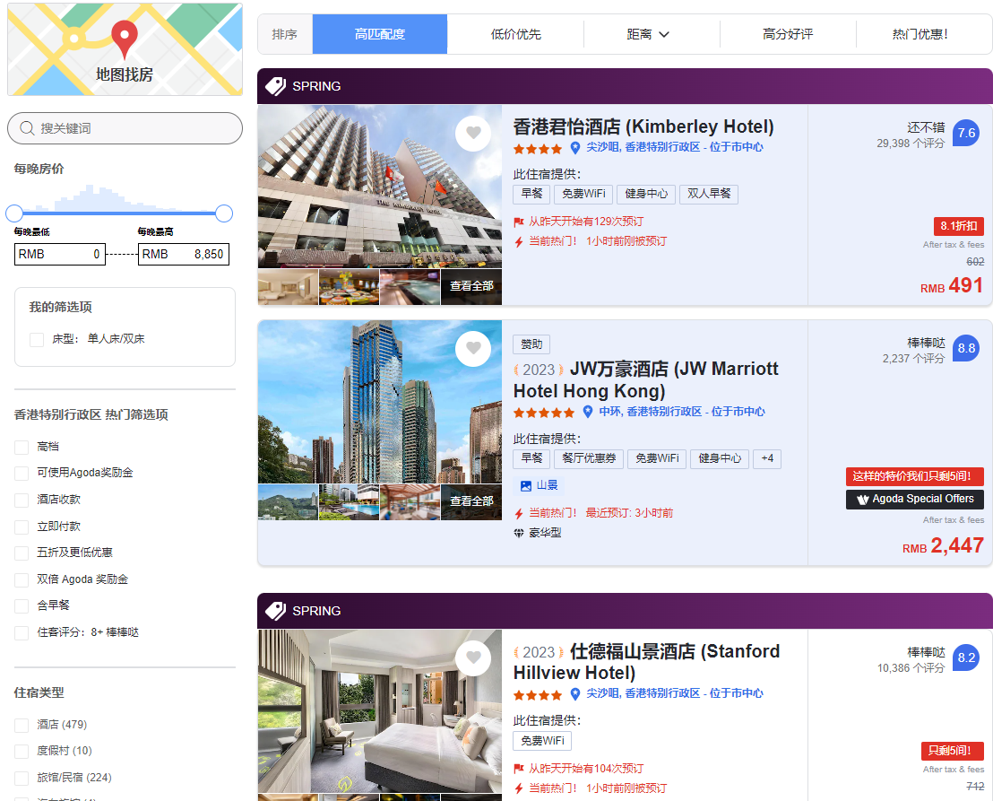Toggle the heart on JW Marriott listing
Image resolution: width=993 pixels, height=801 pixels.
click(x=473, y=348)
